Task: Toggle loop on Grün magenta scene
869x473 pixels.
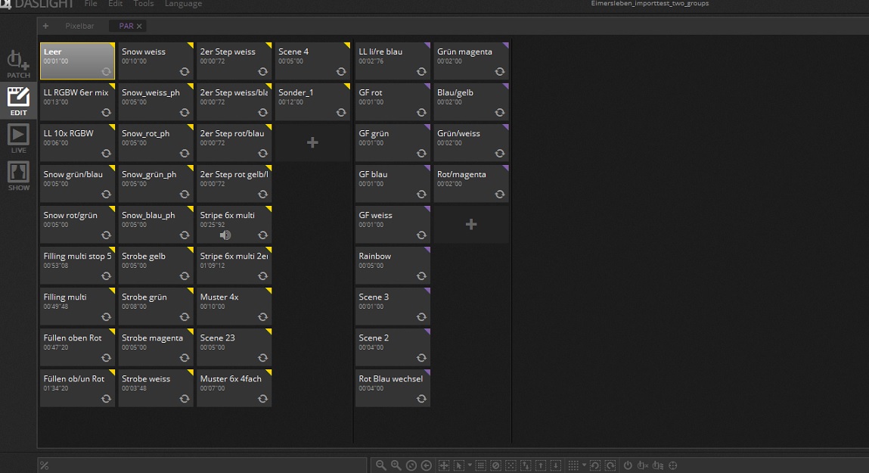Action: point(499,72)
